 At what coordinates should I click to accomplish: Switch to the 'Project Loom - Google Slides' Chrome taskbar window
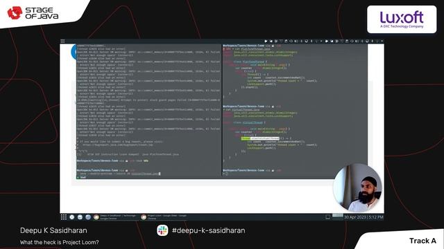[x=164, y=216]
